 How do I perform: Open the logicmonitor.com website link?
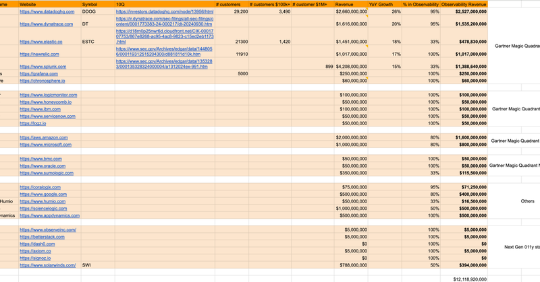coord(48,95)
